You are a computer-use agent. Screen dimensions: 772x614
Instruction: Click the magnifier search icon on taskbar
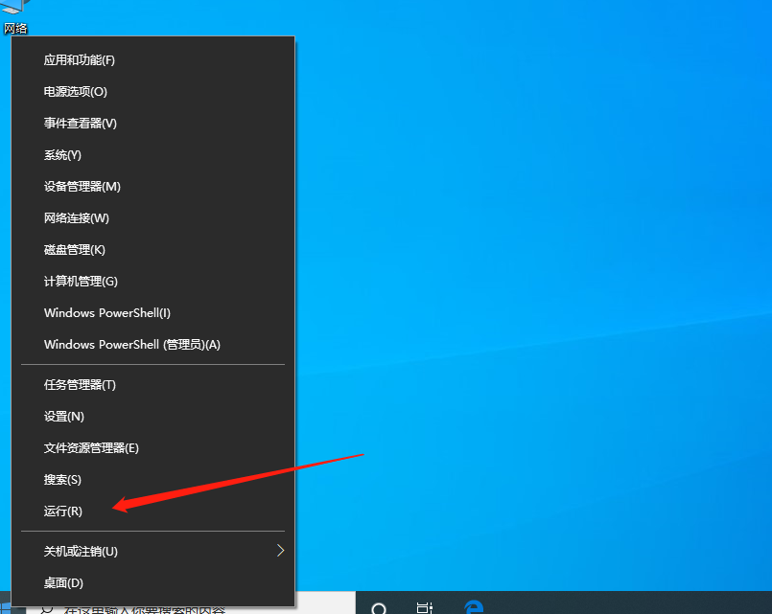pyautogui.click(x=379, y=607)
